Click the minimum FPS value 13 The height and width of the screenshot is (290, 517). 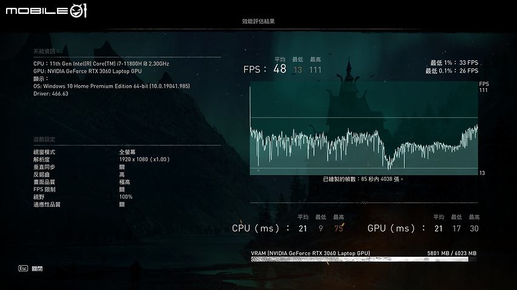pyautogui.click(x=298, y=70)
